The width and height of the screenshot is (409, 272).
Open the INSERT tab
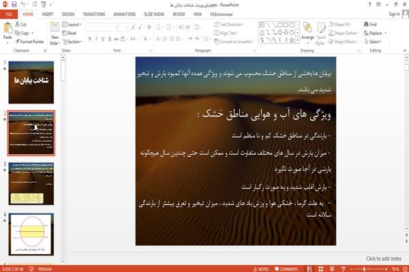[48, 14]
